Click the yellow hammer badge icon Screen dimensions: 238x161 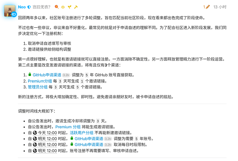(x=76, y=7)
